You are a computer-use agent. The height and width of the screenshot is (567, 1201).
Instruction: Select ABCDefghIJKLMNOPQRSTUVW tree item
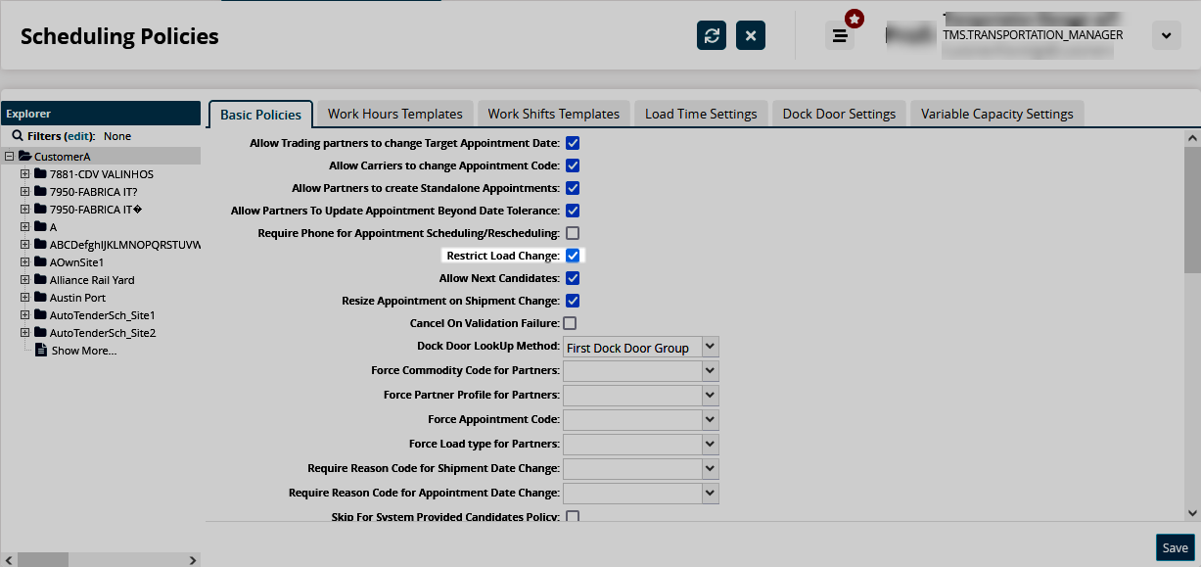pos(125,245)
